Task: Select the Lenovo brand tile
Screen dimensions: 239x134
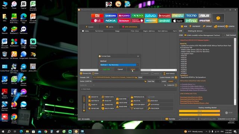Action: [x=124, y=20]
